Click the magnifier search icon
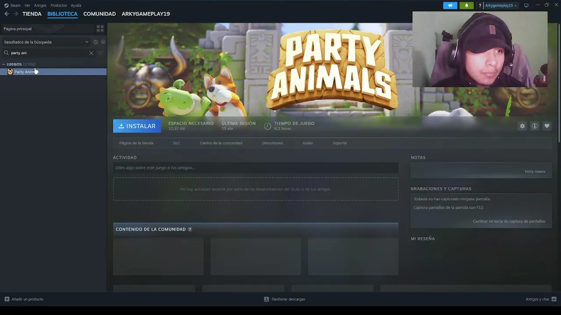 [6, 53]
